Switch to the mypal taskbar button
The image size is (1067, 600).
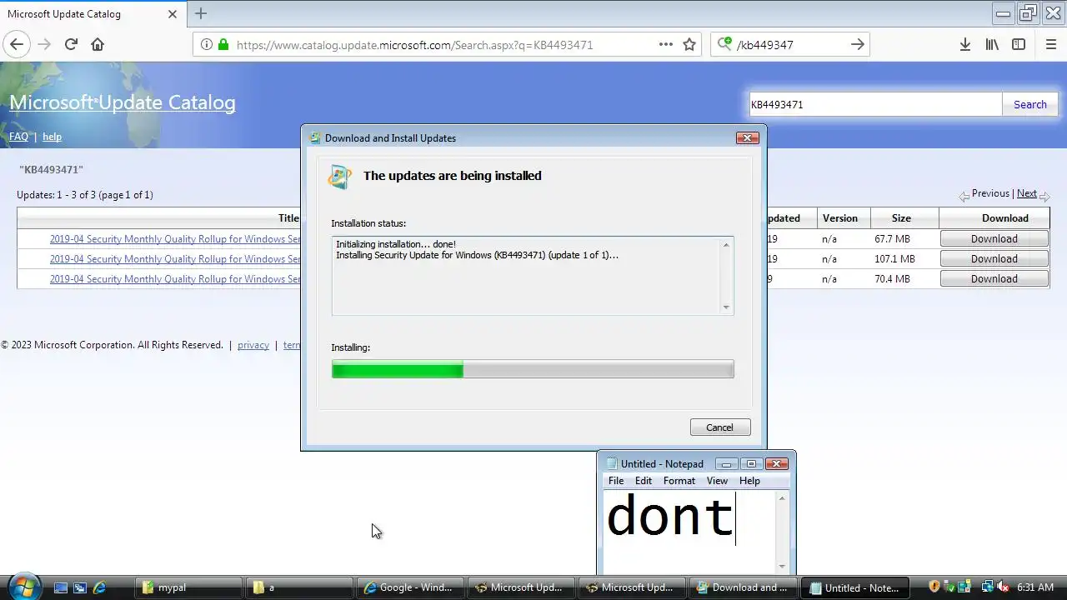(x=188, y=587)
